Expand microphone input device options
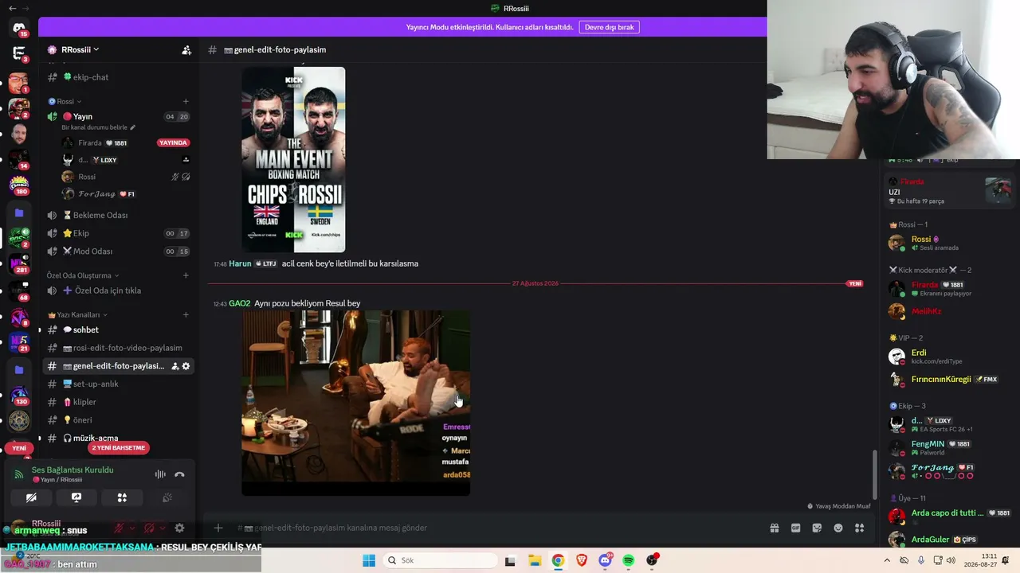The width and height of the screenshot is (1020, 573). 132,528
